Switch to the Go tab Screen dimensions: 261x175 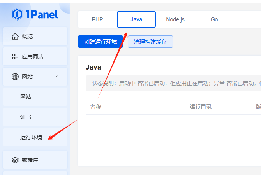coord(214,19)
